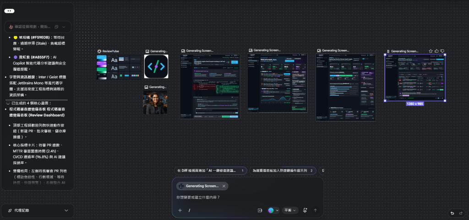Click screen icon above the Welcome back screen
The width and height of the screenshot is (469, 220).
(x=251, y=50)
